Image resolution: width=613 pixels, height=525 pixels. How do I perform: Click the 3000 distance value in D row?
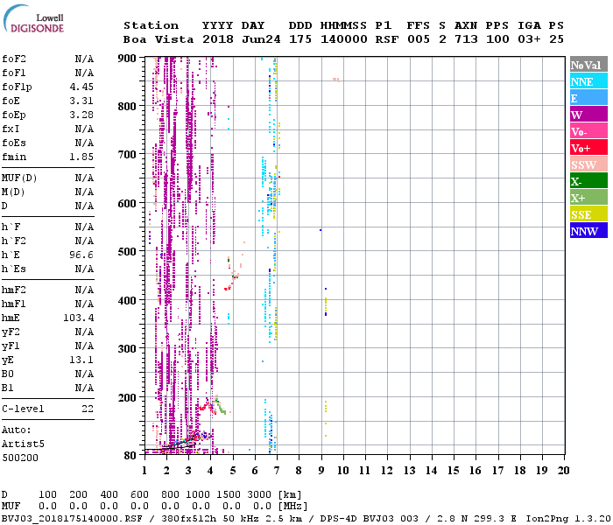pyautogui.click(x=259, y=494)
